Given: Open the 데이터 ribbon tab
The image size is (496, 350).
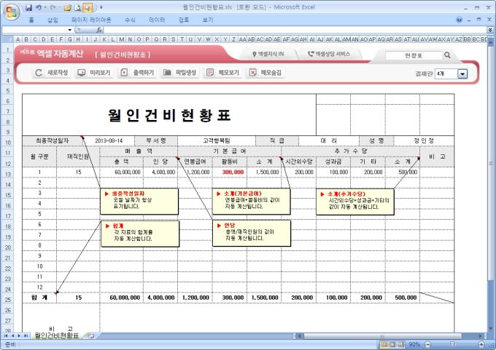Looking at the screenshot, I should click(x=157, y=20).
